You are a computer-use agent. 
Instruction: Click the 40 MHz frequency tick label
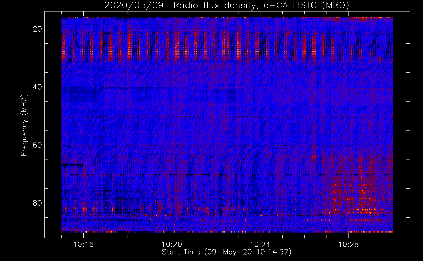[x=38, y=87]
